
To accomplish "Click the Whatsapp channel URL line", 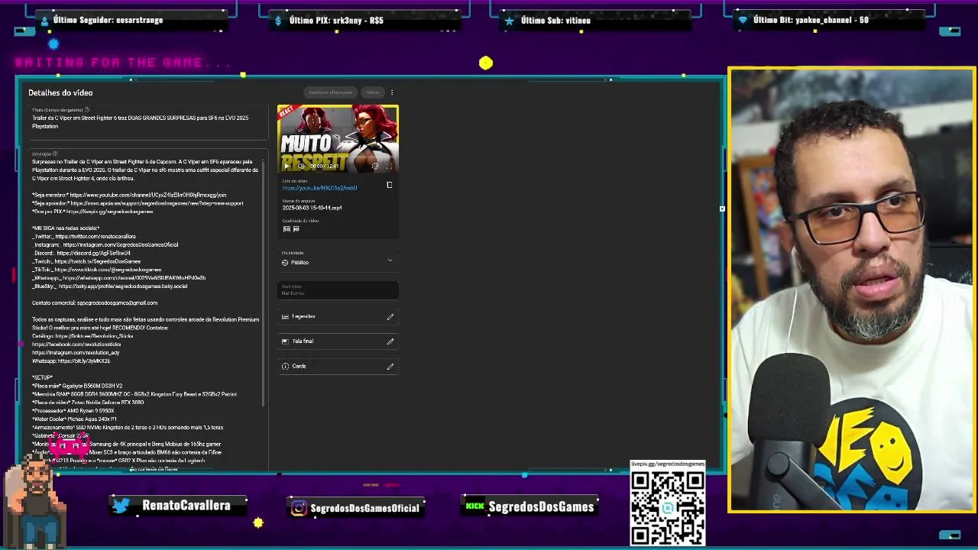I will tap(119, 278).
